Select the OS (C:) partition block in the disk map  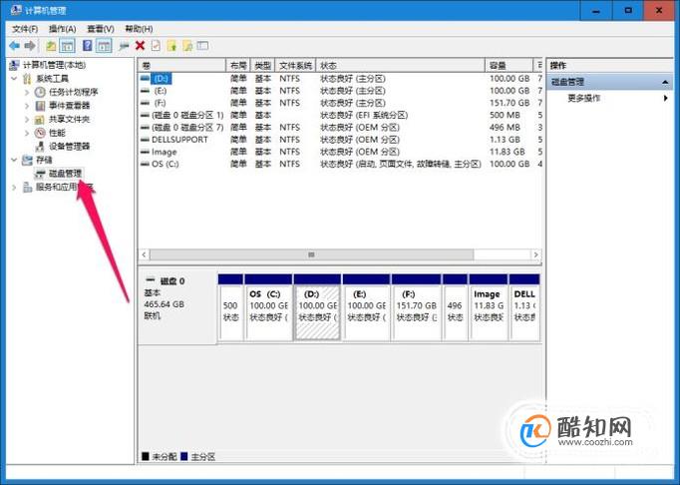click(x=268, y=307)
